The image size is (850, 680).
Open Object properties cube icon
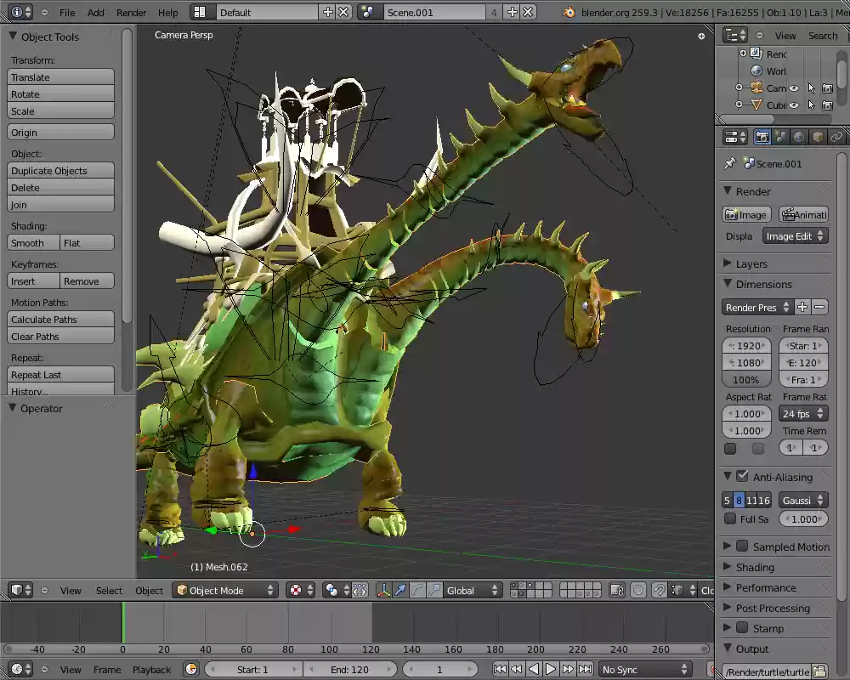pos(816,136)
